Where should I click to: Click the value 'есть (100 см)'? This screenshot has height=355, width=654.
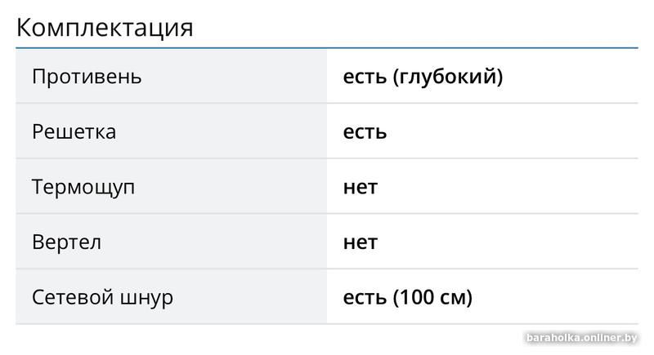click(407, 297)
